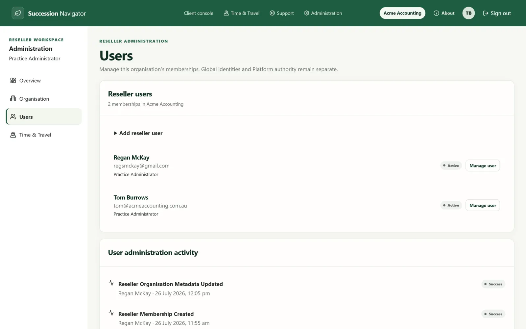Image resolution: width=526 pixels, height=329 pixels.
Task: Click the 2 memberships in Acme Accounting text
Action: click(146, 104)
